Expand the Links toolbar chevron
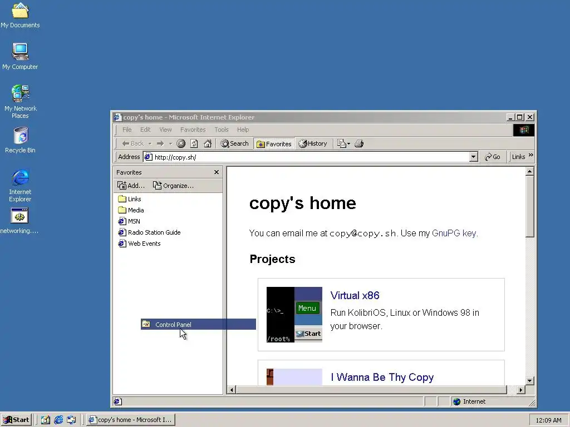The width and height of the screenshot is (570, 427). [x=530, y=155]
